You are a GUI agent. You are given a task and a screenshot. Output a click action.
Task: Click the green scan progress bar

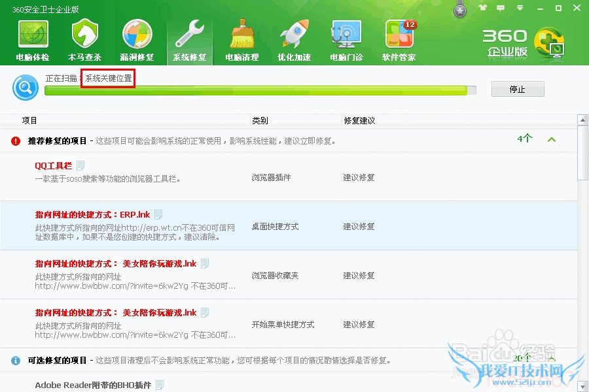coord(260,90)
